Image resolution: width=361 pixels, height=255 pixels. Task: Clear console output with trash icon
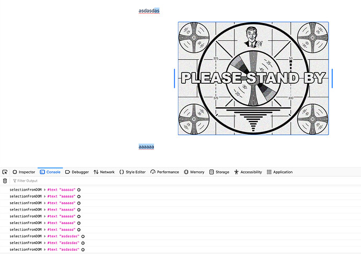(5, 181)
